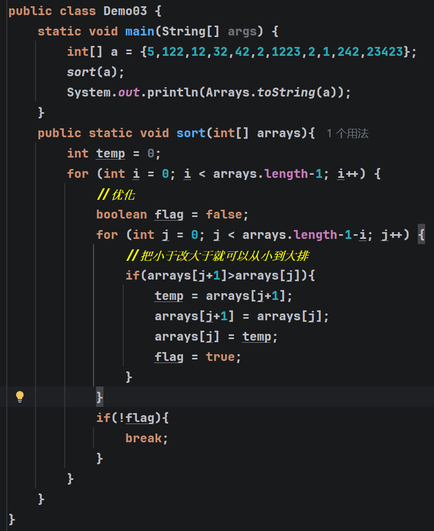Viewport: 434px width, 531px height.
Task: Click the highlighted closing brace on current line
Action: click(100, 396)
